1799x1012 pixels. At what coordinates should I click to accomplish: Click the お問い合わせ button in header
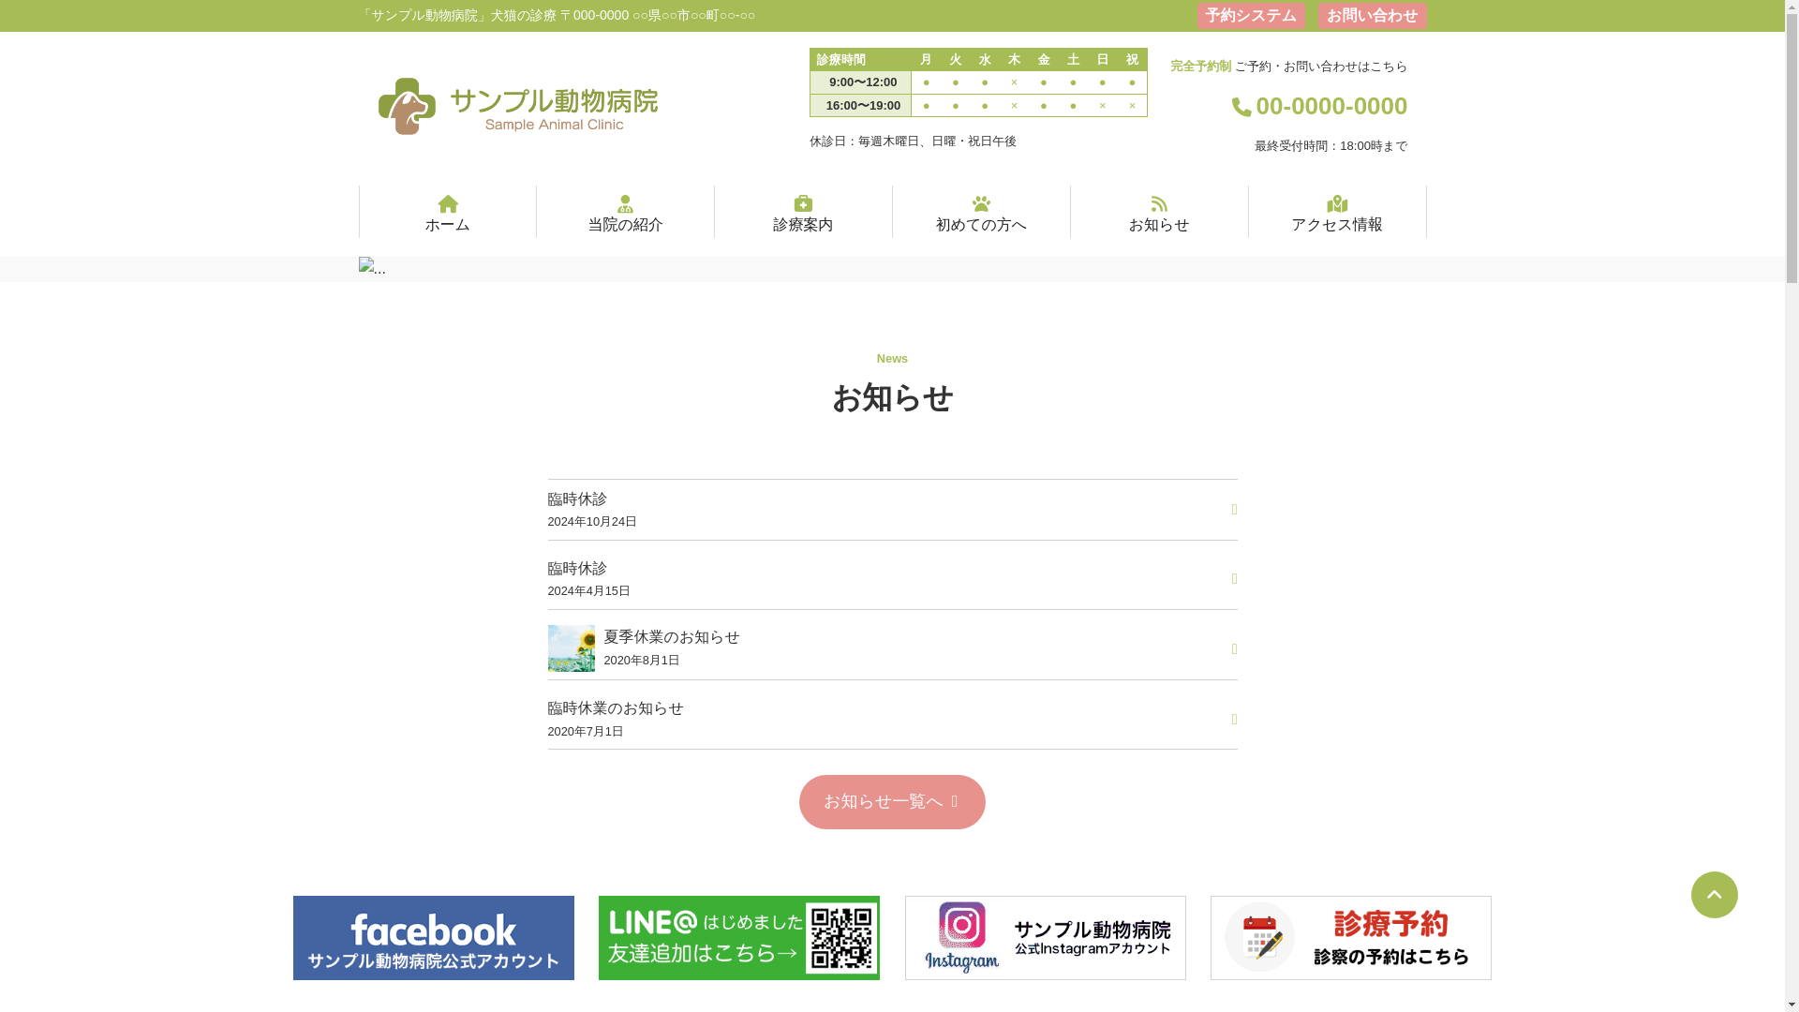(1373, 16)
